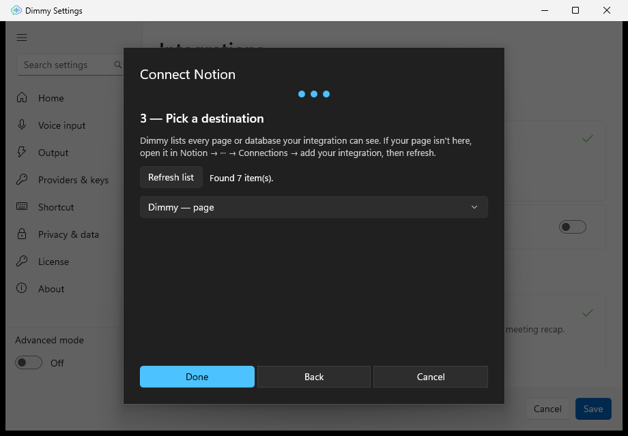Open the hamburger navigation menu
The width and height of the screenshot is (628, 436).
pos(22,37)
